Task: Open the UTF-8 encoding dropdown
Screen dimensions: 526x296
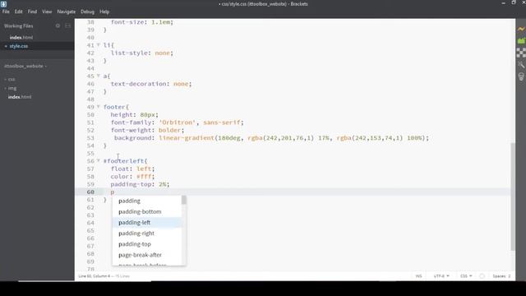Action: (x=441, y=276)
